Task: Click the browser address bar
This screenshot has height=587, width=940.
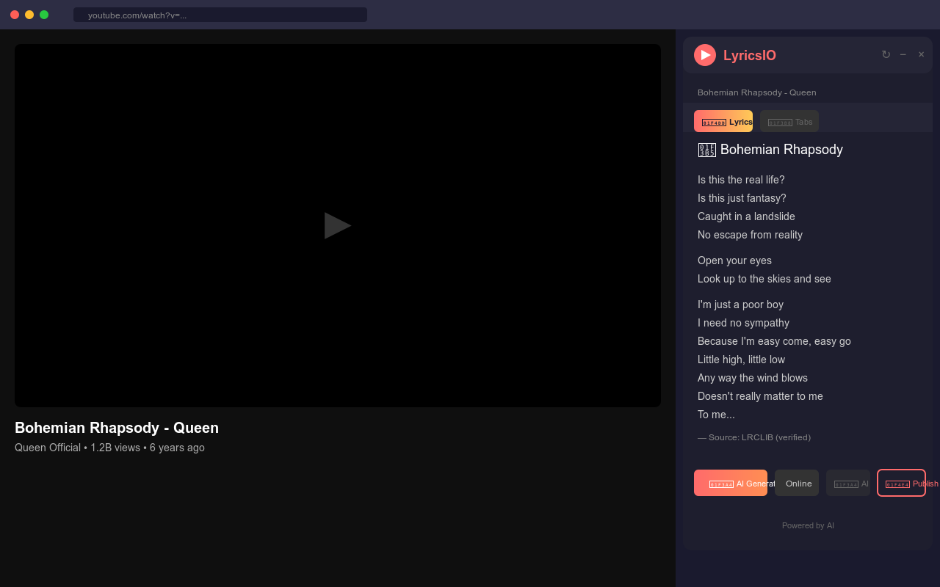Action: click(220, 15)
